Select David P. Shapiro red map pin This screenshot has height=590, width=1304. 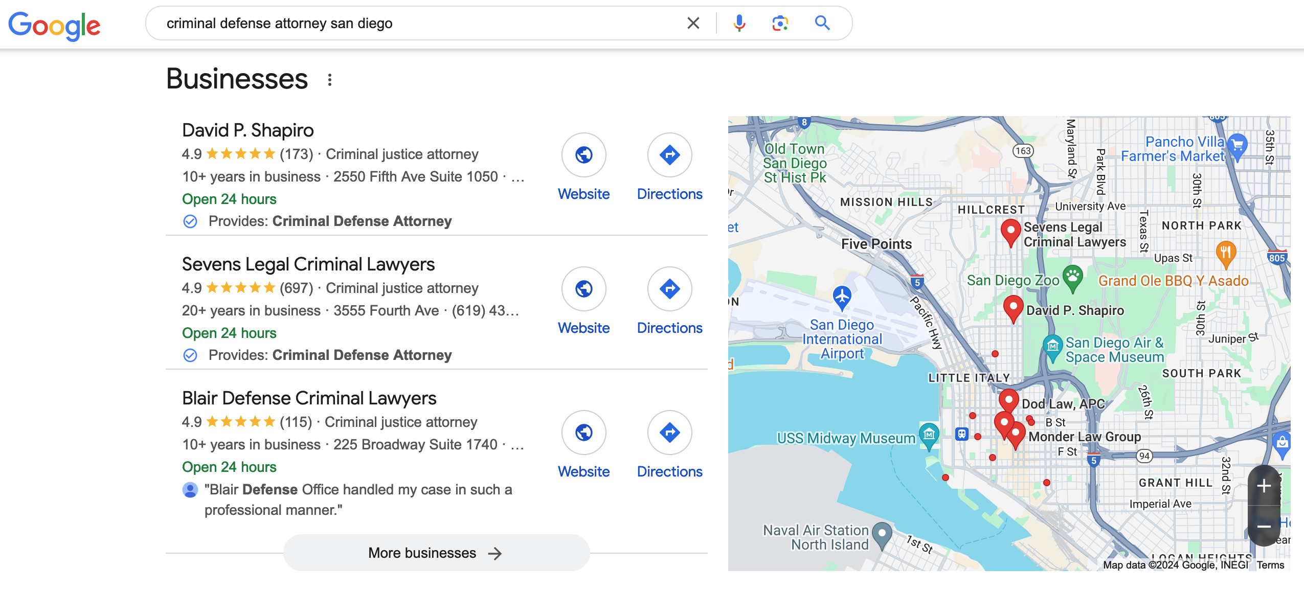[1013, 309]
